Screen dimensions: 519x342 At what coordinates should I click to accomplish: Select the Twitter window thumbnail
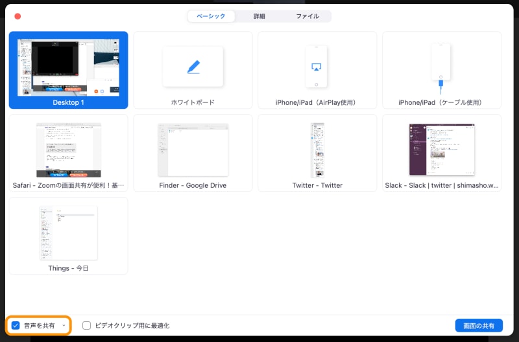point(317,150)
